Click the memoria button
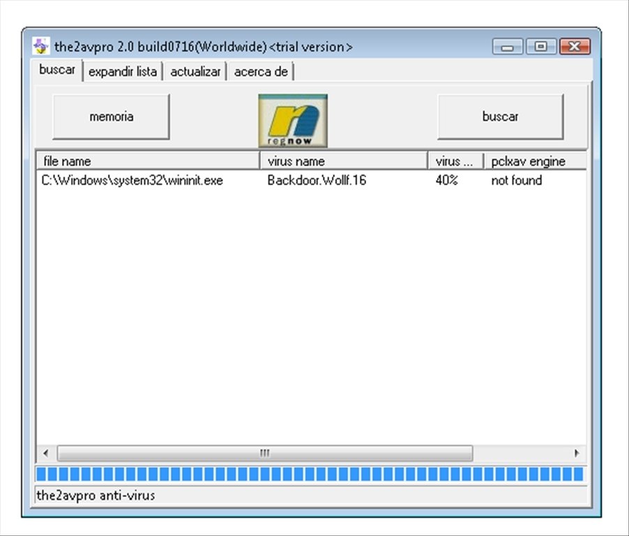Screen dimensions: 629x536 (x=111, y=117)
